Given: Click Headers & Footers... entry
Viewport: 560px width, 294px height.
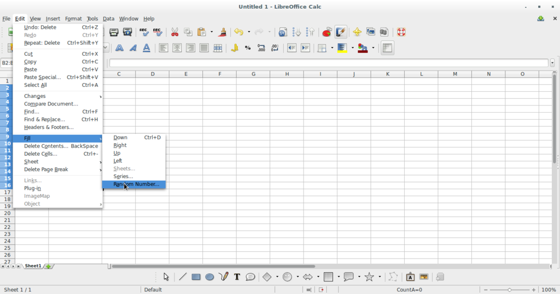Looking at the screenshot, I should tap(57, 127).
